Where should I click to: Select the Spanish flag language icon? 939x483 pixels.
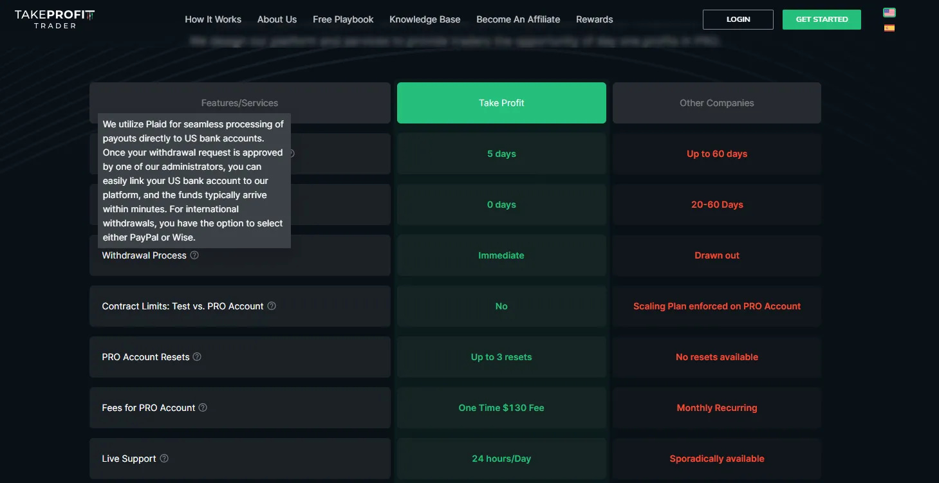(889, 28)
